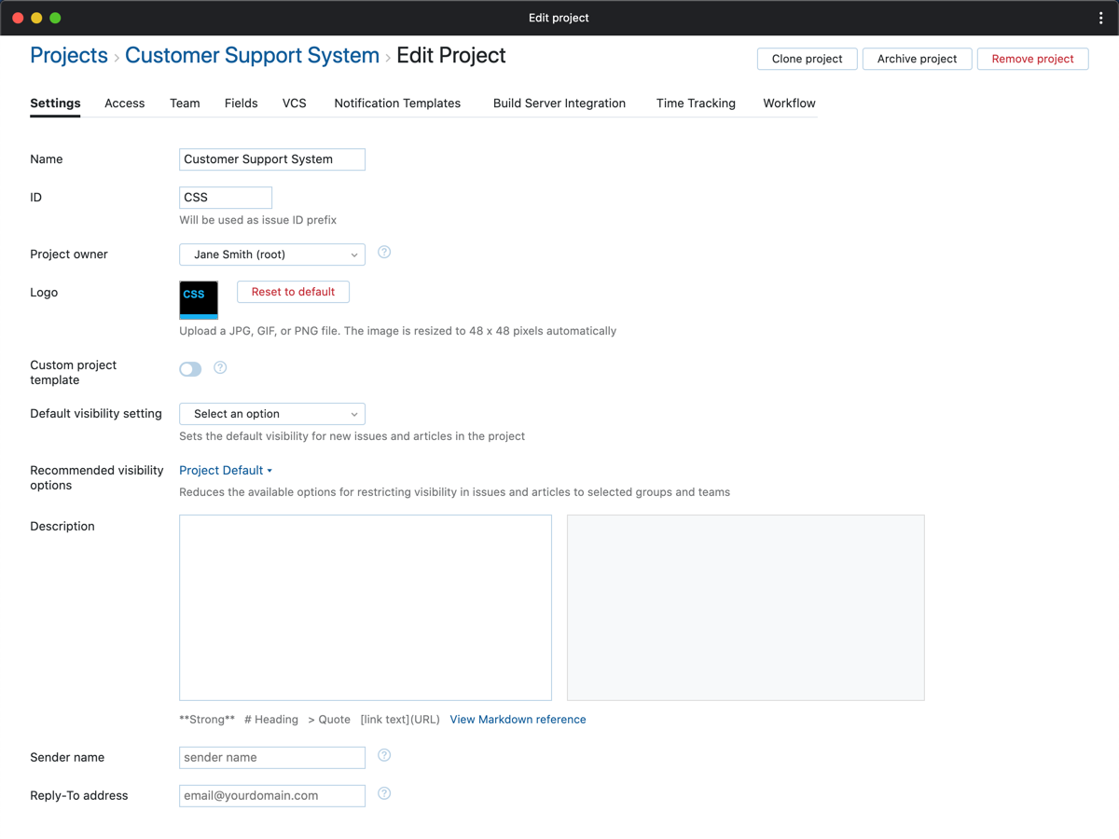Open the Fields tab
Image resolution: width=1119 pixels, height=839 pixels.
click(242, 103)
